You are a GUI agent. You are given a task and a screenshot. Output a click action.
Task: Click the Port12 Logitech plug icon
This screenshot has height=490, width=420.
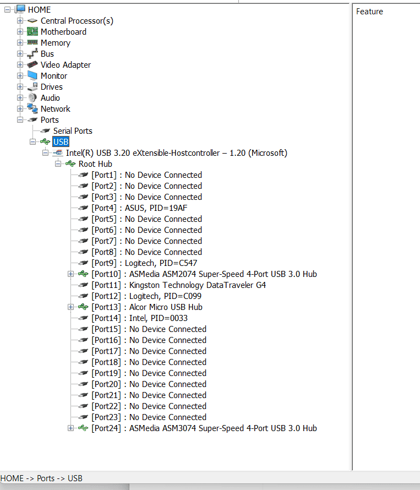click(x=83, y=296)
